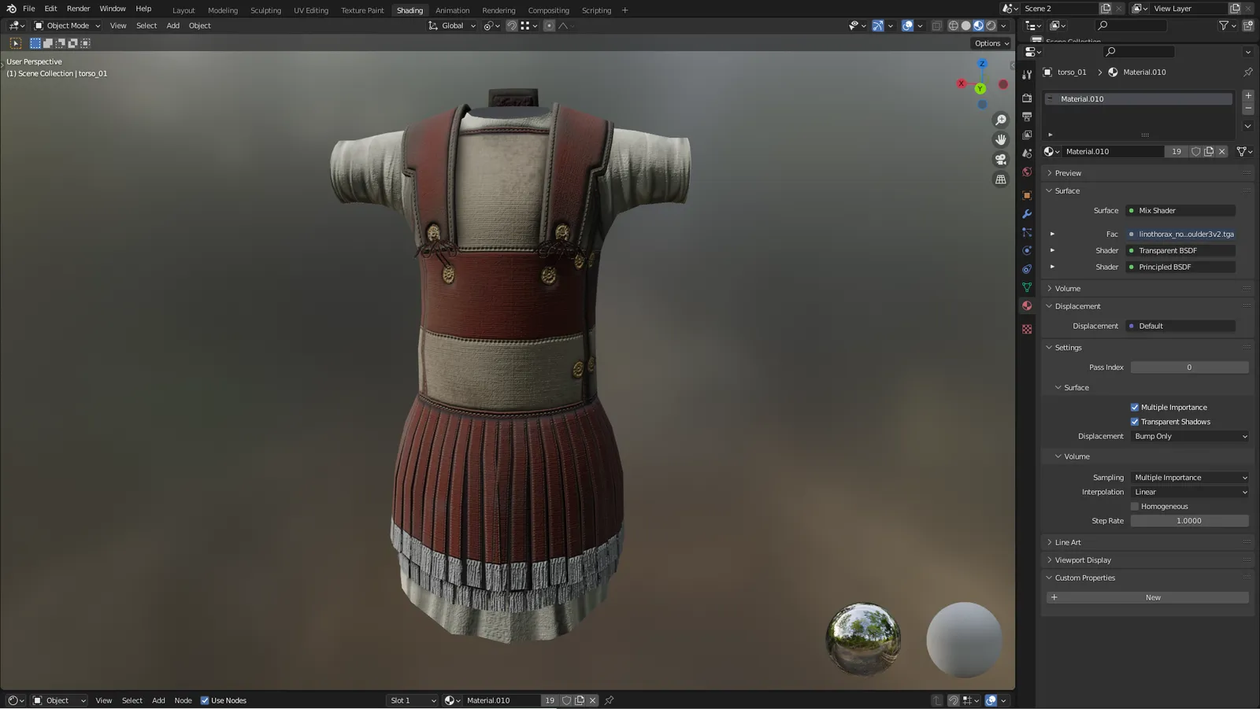Open the Modifier properties tab

click(x=1027, y=214)
